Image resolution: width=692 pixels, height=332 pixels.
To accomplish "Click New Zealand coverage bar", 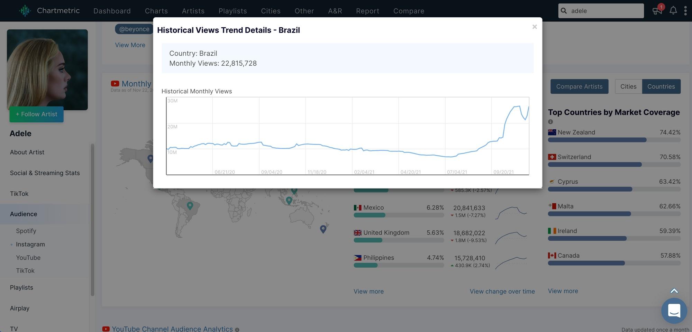I will point(614,140).
